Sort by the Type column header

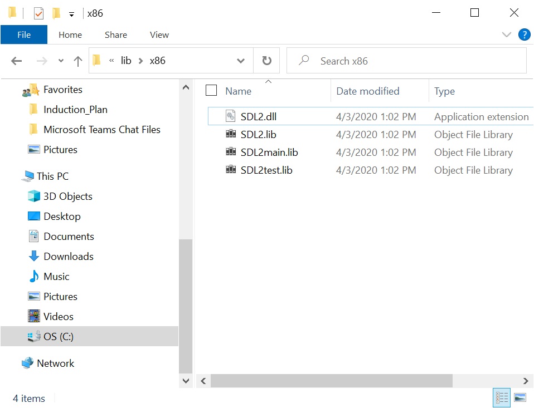pyautogui.click(x=444, y=91)
